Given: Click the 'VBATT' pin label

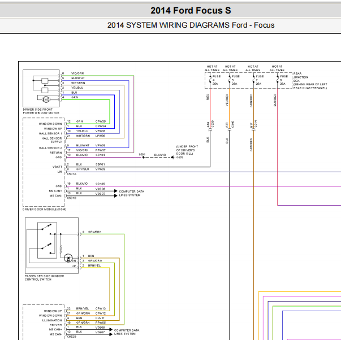Looking at the screenshot, I should coord(58,167).
